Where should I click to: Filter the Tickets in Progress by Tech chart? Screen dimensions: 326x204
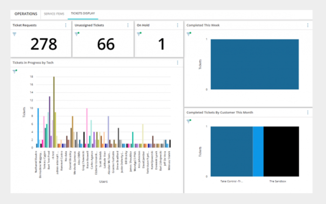(14, 71)
